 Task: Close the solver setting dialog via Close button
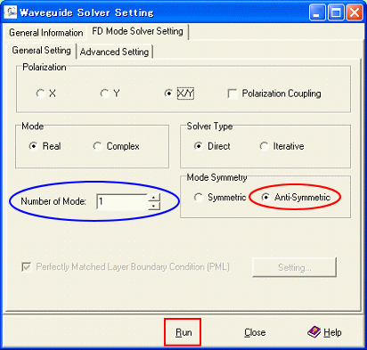[x=255, y=332]
